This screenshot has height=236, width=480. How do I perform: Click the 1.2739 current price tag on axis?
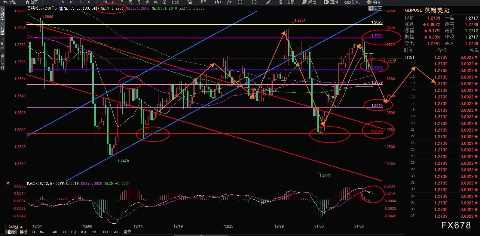click(x=393, y=60)
